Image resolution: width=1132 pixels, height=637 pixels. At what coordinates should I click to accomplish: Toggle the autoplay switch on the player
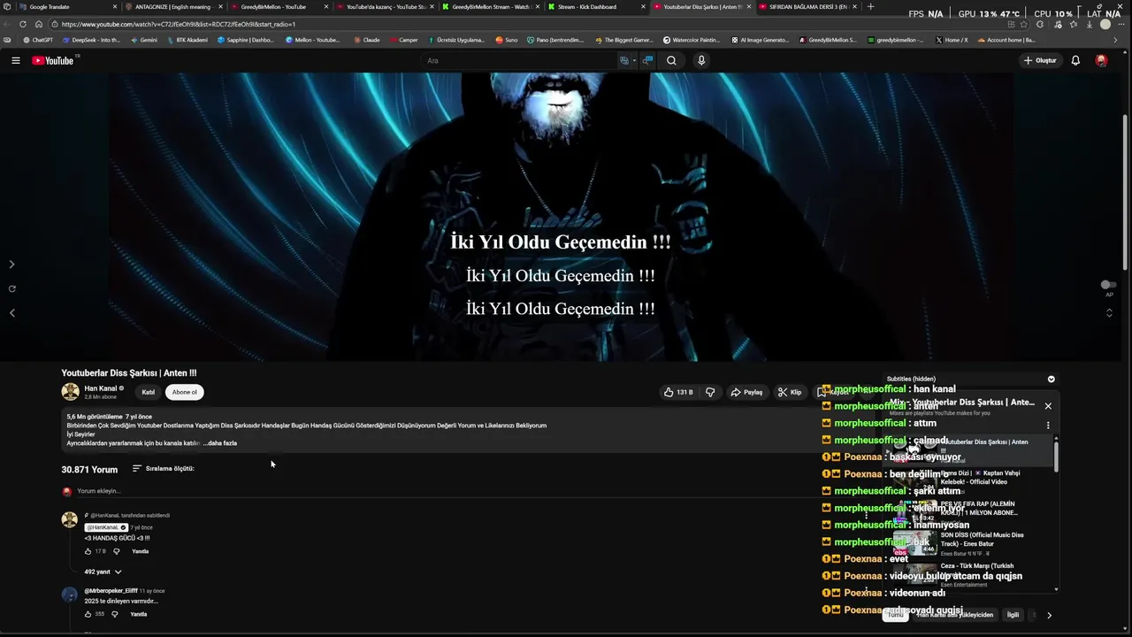(1107, 285)
